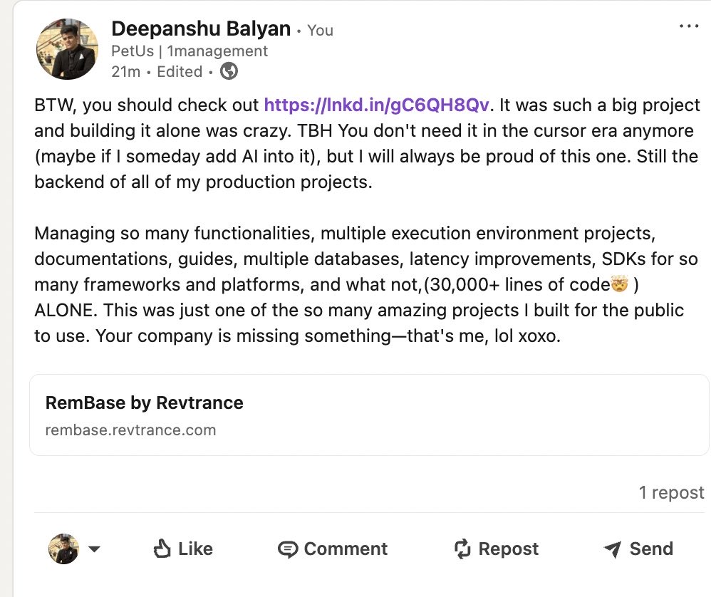Click Deepanshu Balyan's profile photo
This screenshot has width=711, height=597.
pyautogui.click(x=67, y=49)
